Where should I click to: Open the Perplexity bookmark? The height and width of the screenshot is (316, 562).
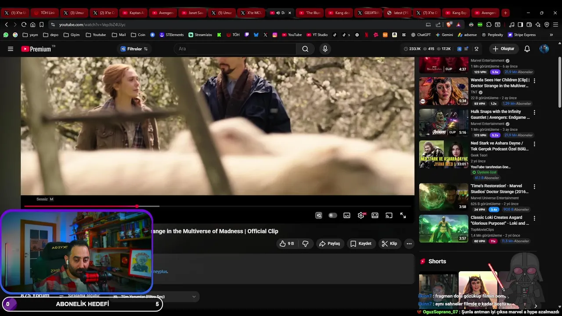492,35
